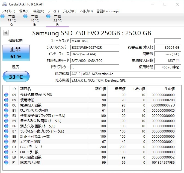Click status dot for attribute B7 row
Image resolution: width=184 pixels, height=173 pixels.
tap(6, 131)
